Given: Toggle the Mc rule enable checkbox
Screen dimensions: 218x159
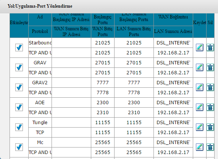Looking at the screenshot, I should [19, 147].
